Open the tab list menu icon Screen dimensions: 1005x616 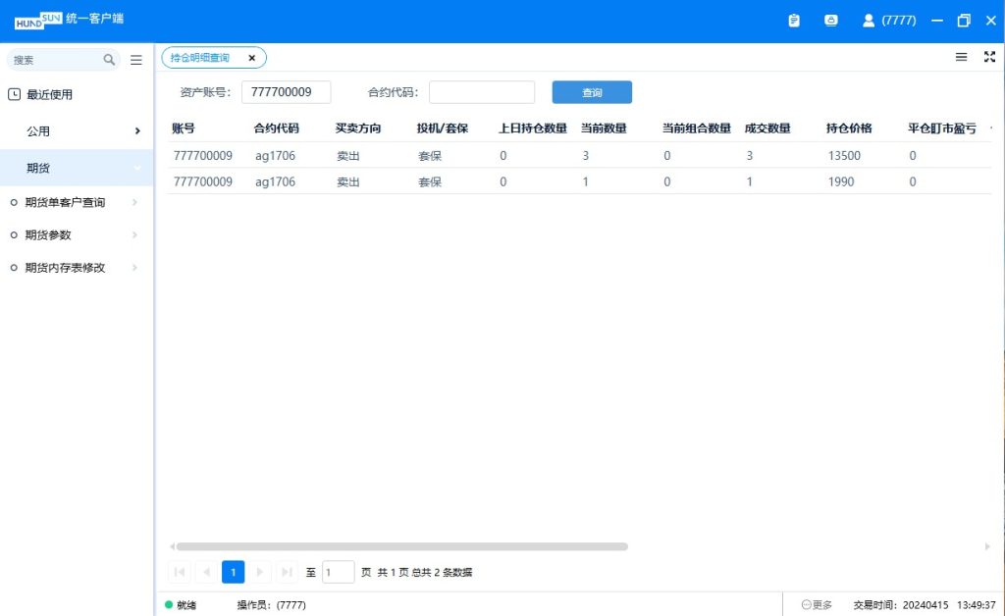point(961,57)
